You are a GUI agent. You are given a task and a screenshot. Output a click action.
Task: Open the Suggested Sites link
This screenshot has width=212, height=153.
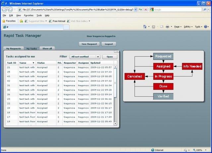tap(36, 21)
